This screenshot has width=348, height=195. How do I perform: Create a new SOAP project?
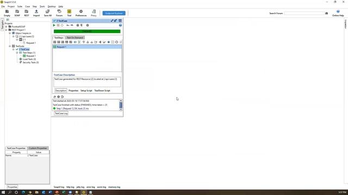click(x=17, y=13)
